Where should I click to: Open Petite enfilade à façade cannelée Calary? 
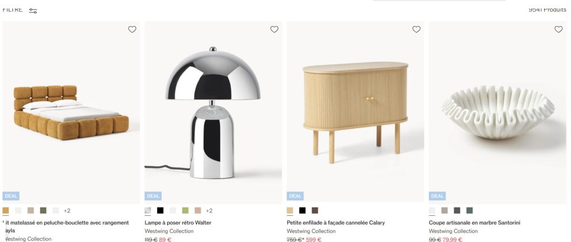click(x=336, y=223)
